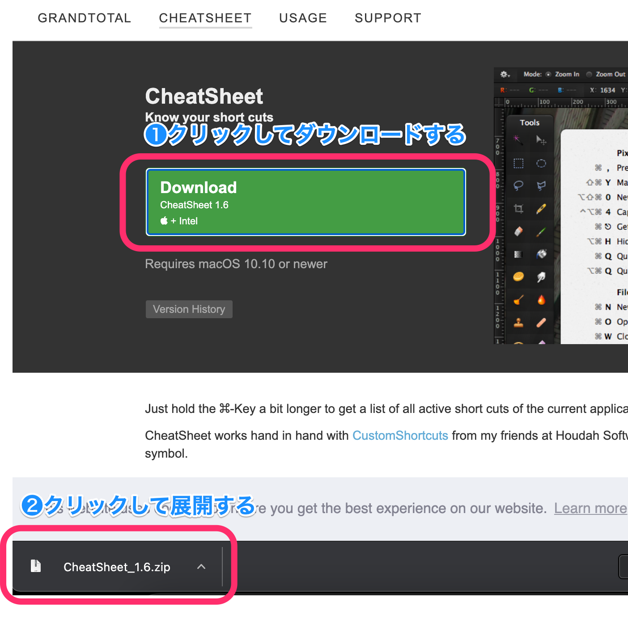Choose the Gradient tool icon

pos(518,254)
